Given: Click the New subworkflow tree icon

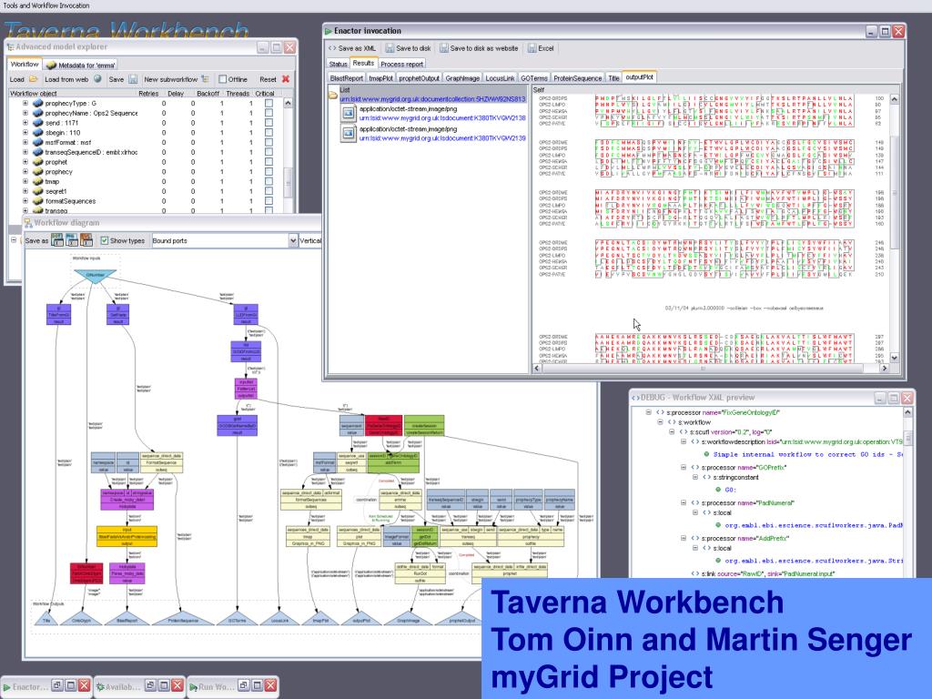Looking at the screenshot, I should pos(205,79).
